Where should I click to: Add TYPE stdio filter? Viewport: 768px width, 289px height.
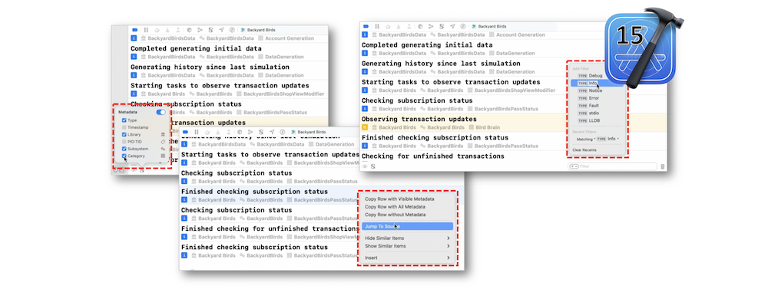tap(597, 113)
